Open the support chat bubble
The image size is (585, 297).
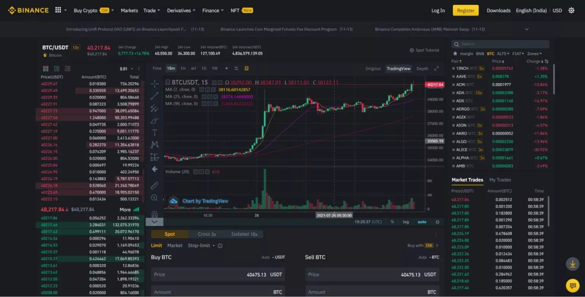[572, 285]
